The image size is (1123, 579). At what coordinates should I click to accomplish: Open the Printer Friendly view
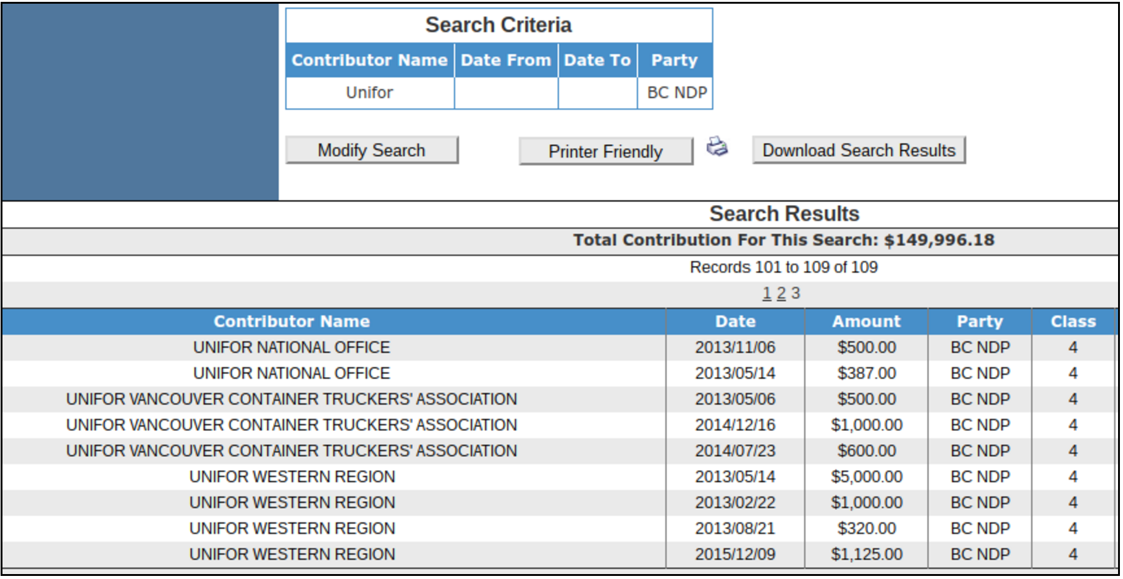click(x=605, y=151)
